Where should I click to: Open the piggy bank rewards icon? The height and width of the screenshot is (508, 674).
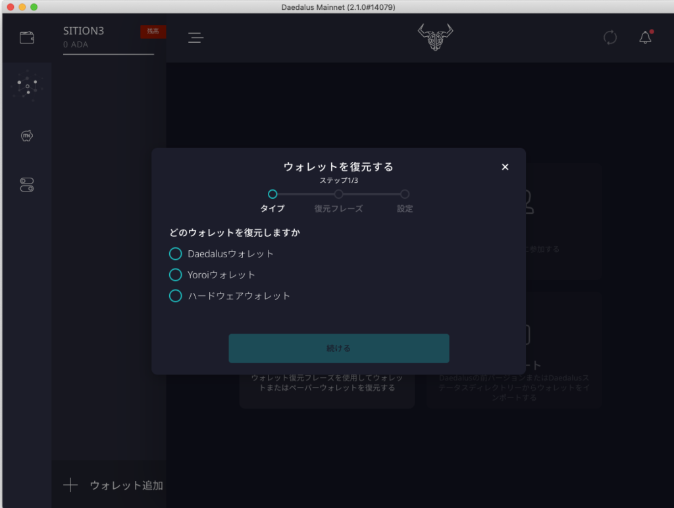point(27,136)
